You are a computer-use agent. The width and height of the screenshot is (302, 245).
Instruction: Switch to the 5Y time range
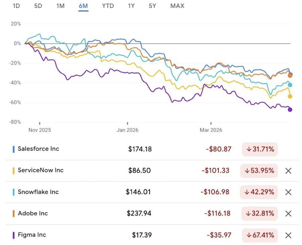point(152,6)
